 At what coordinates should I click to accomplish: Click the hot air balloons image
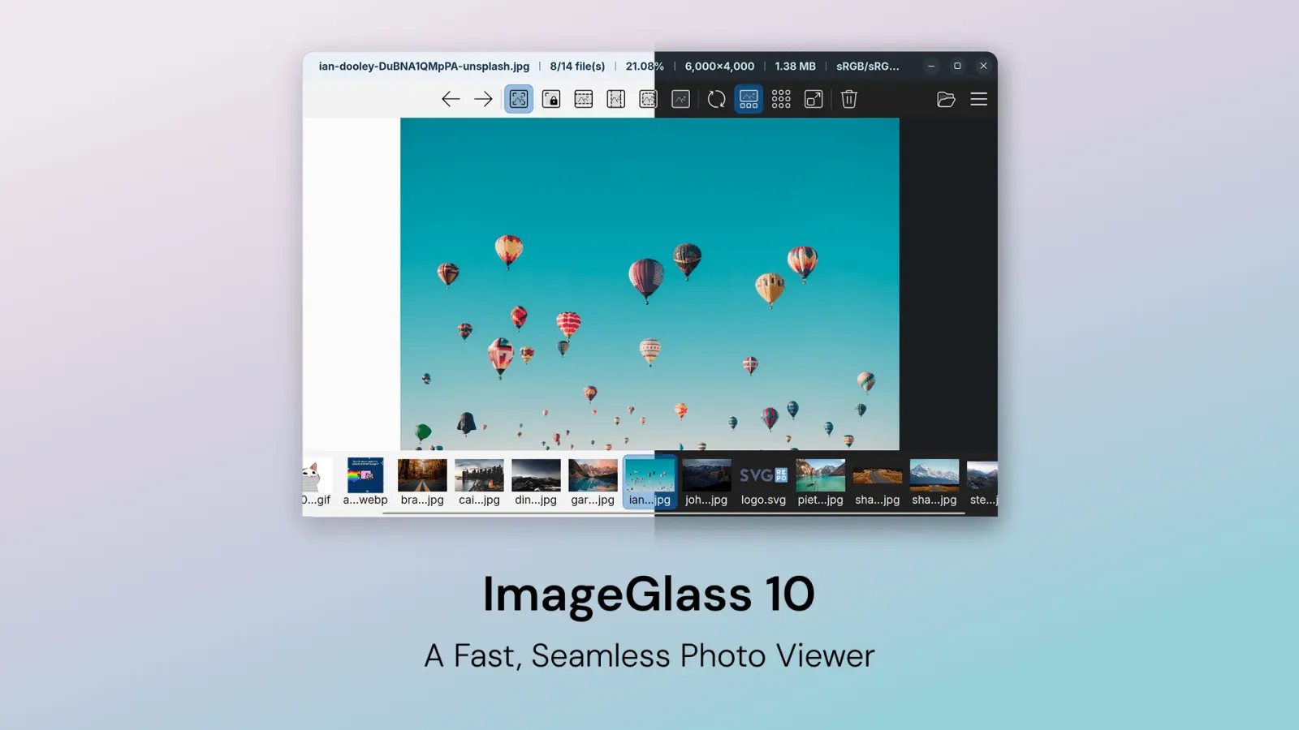point(649,284)
